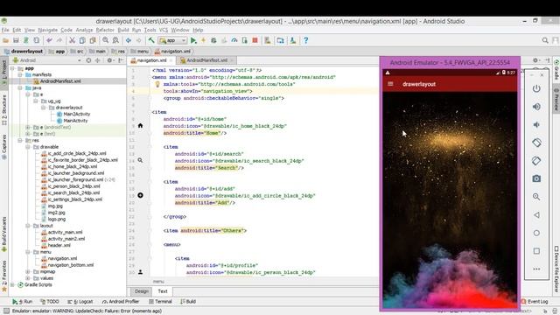
Task: Open the Android Profiler gauge toolbar icon
Action: pyautogui.click(x=234, y=41)
